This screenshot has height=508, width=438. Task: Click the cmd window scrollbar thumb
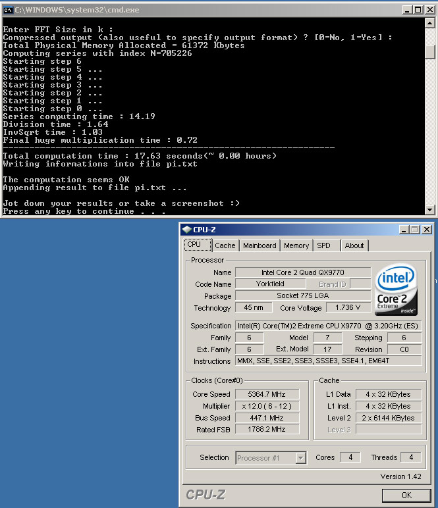pyautogui.click(x=429, y=52)
